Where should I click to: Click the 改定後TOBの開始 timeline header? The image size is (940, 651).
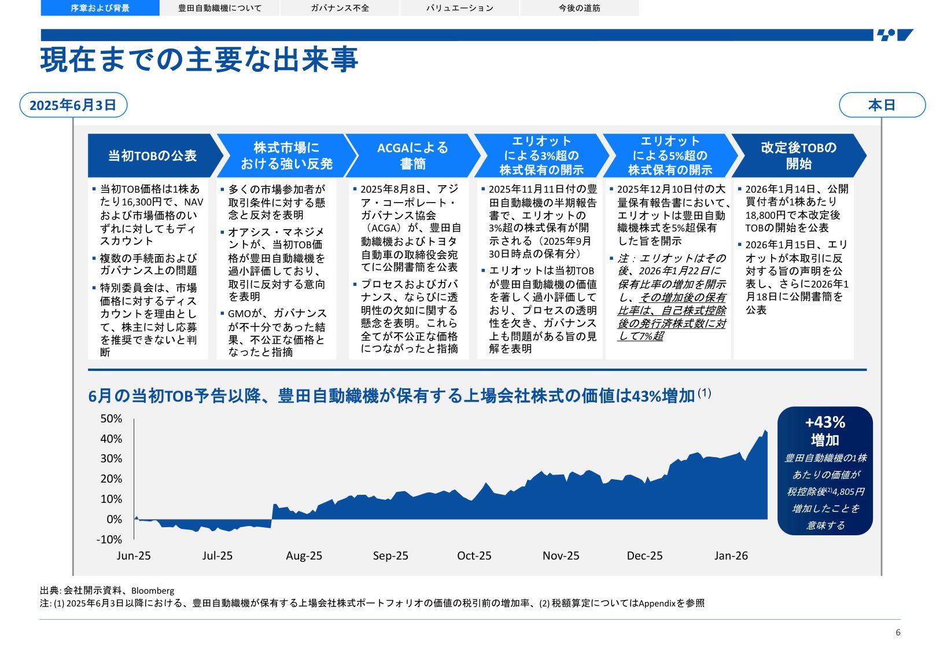[798, 155]
